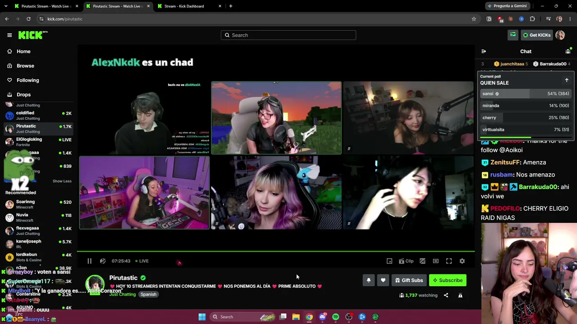Vote for virttualsita in the poll
Image resolution: width=577 pixels, height=324 pixels.
coord(526,130)
